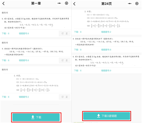Select the 第24页 page title

coord(107,4)
